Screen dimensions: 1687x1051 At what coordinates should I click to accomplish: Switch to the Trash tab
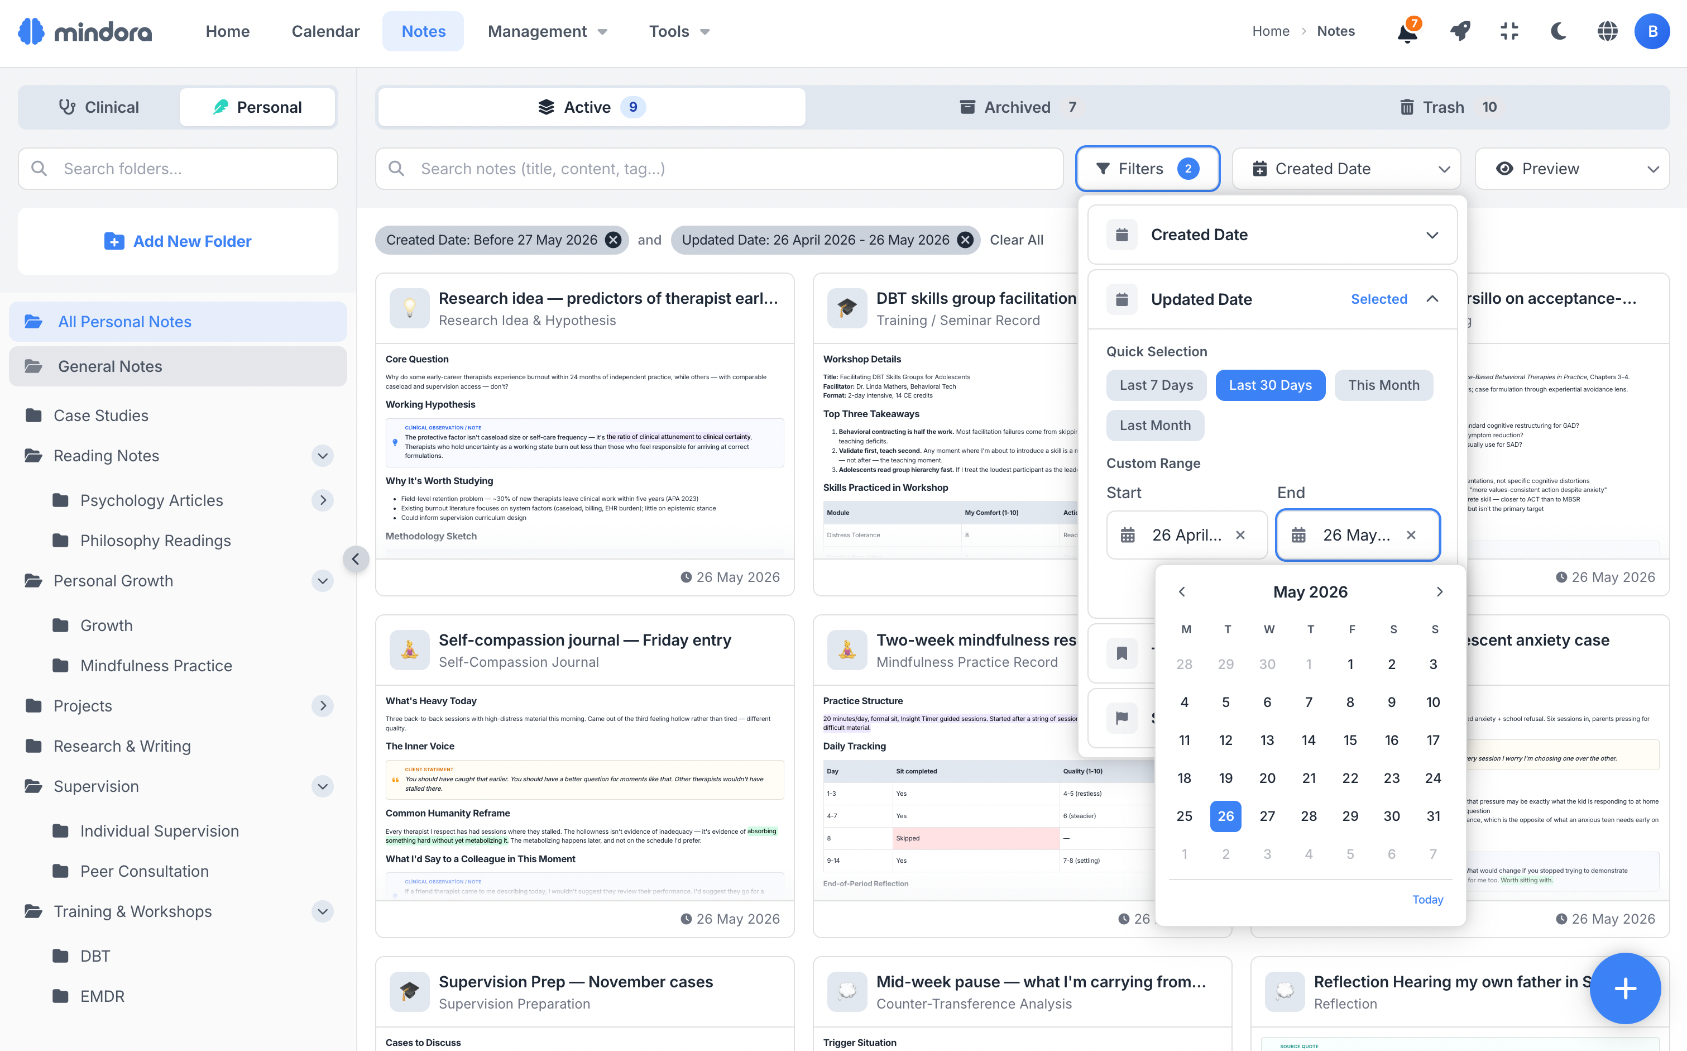tap(1448, 107)
